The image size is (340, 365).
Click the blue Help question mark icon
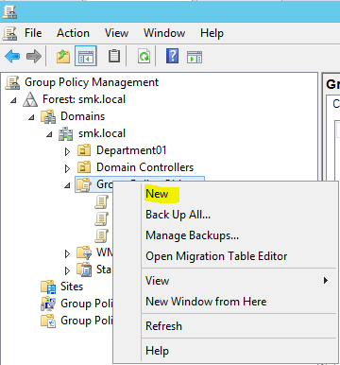[172, 56]
